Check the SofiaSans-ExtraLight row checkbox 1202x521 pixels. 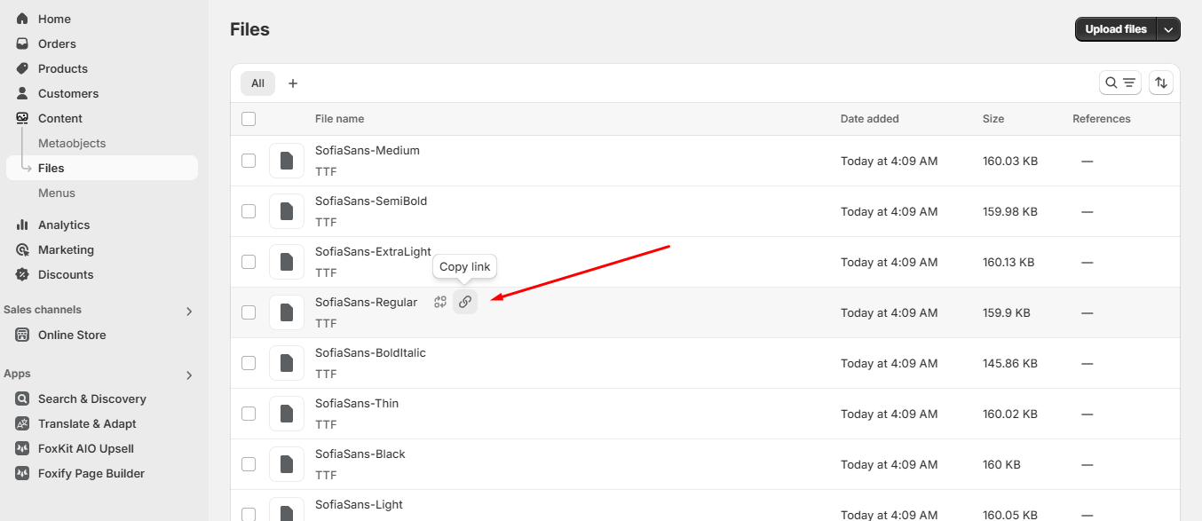(x=249, y=262)
